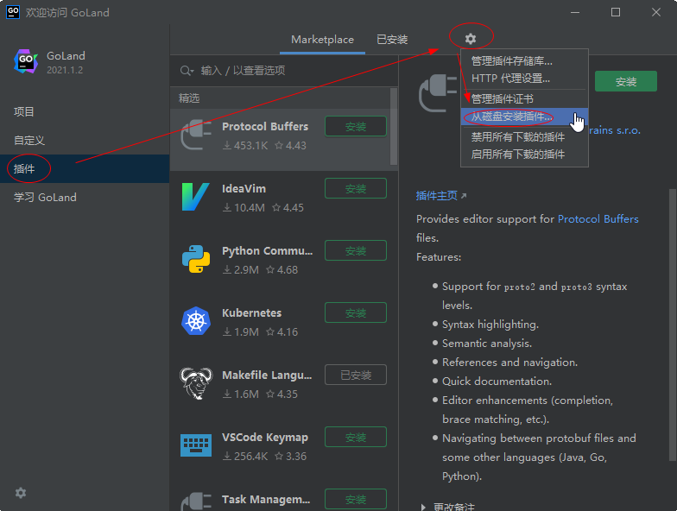Screen dimensions: 677x511
Task: Click the search magnifier icon
Action: click(x=186, y=71)
